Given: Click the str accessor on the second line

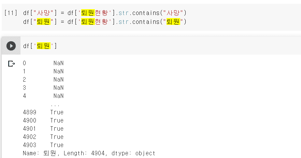Looking at the screenshot, I should [124, 22].
